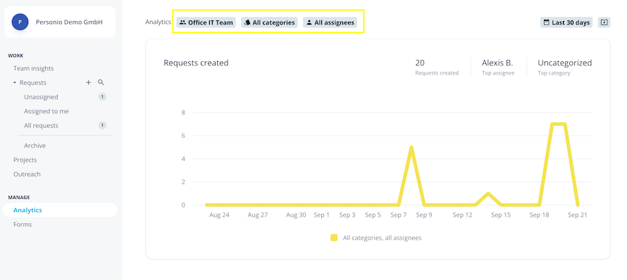
Task: Click the tags icon on All categories
Action: (247, 23)
